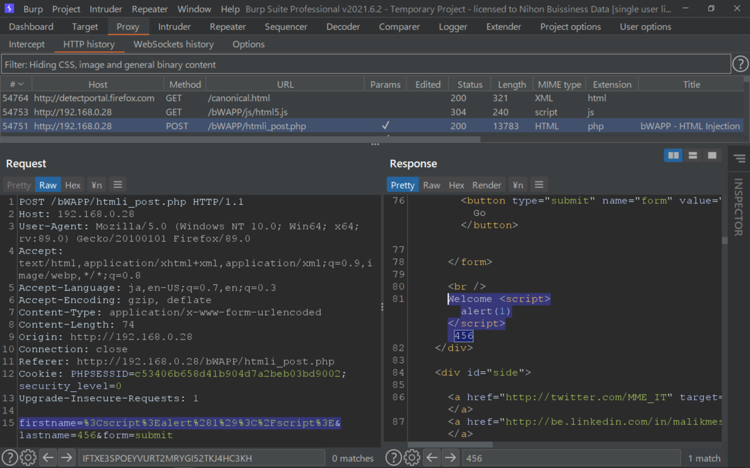Viewport: 750px width, 468px height.
Task: Select Response Hex view
Action: [457, 185]
